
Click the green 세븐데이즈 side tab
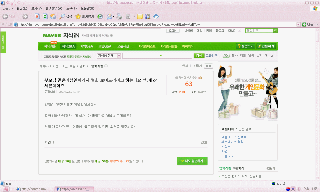pos(3,42)
